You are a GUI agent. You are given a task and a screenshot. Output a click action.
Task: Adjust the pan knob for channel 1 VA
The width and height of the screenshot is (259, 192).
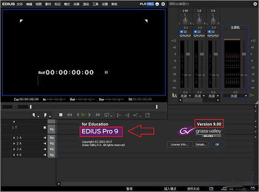click(x=185, y=20)
